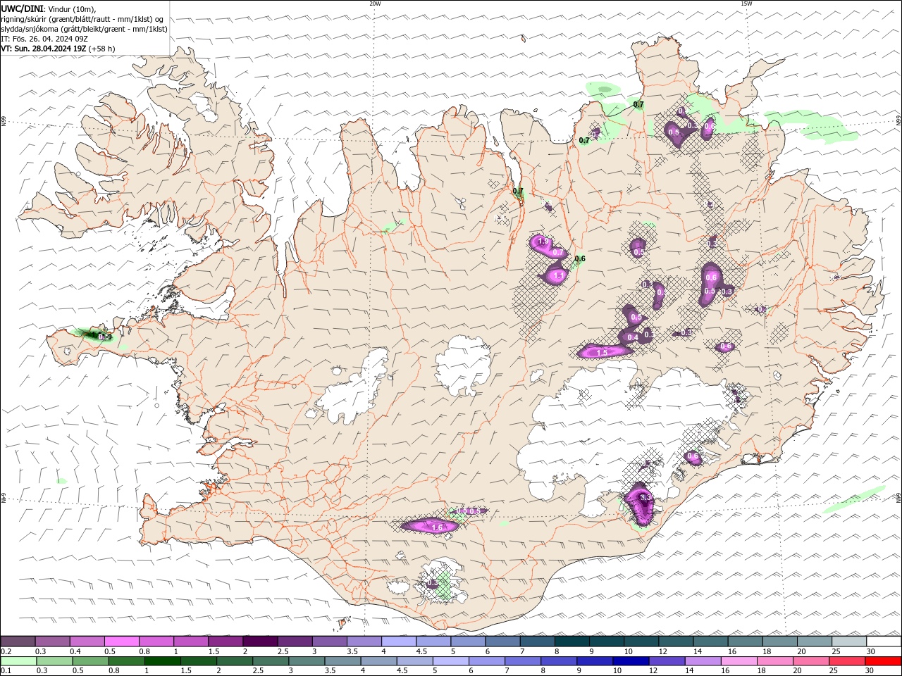902x676 pixels.
Task: Click the UWC/DINI title in the header
Action: (22, 8)
